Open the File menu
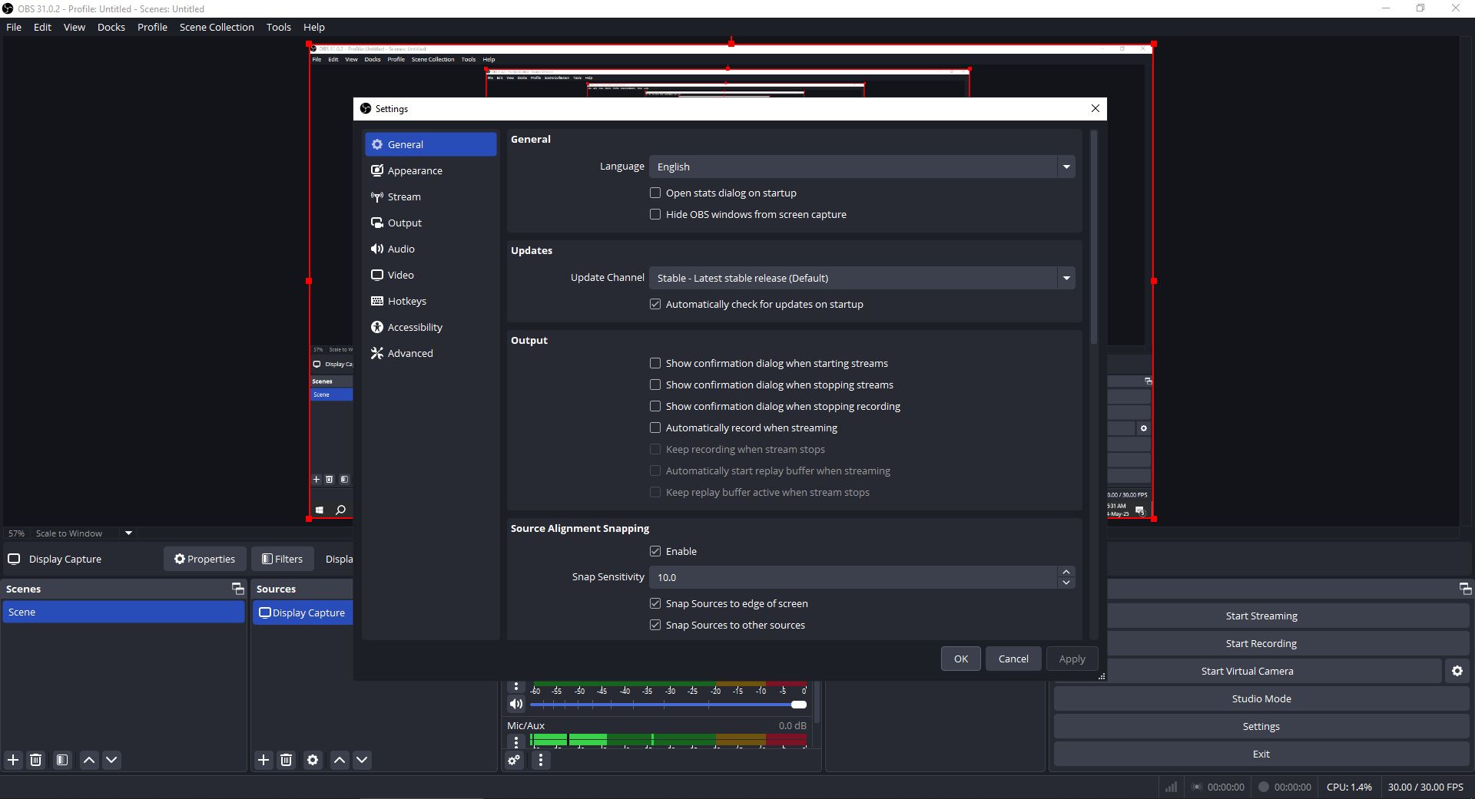 click(x=14, y=27)
